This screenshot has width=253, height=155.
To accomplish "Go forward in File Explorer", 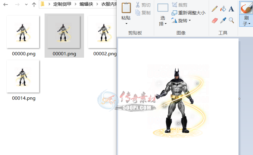I will coord(17,5).
